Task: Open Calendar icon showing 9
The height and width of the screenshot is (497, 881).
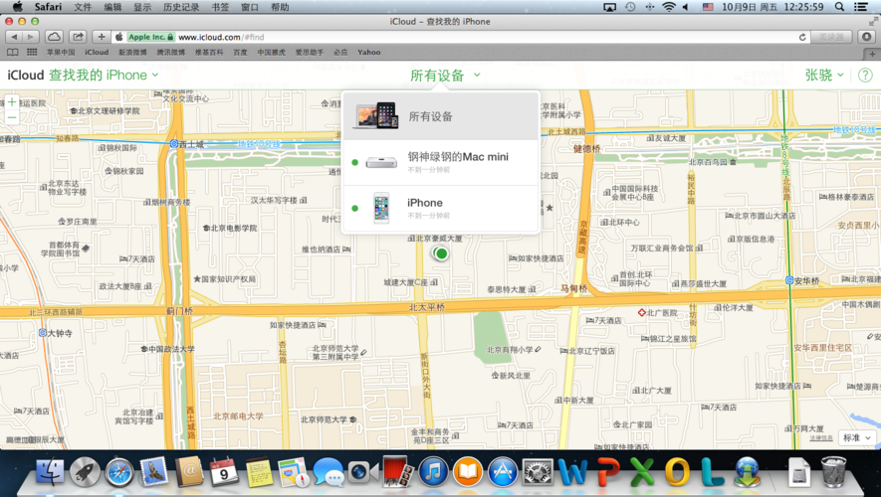Action: coord(224,472)
